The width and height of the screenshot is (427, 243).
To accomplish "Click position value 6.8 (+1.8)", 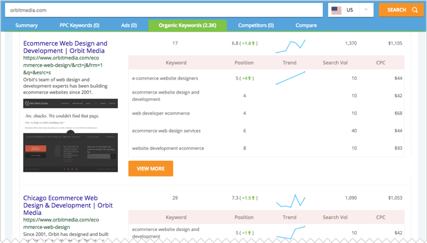I will point(245,43).
